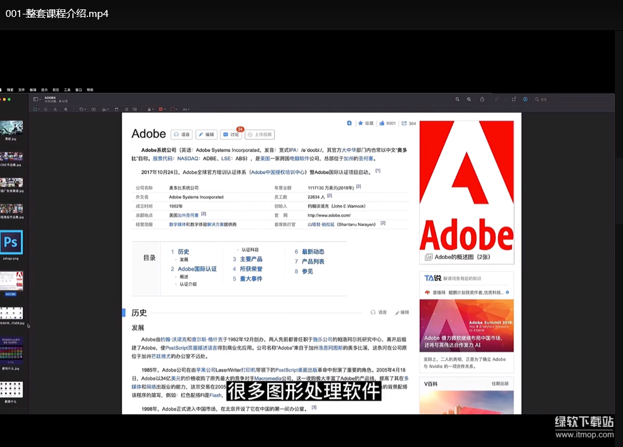Viewport: 623px width, 447px height.
Task: Click the thumbs-up like icon
Action: click(x=382, y=123)
